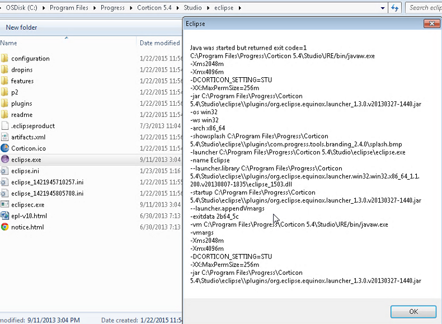Go to Progress breadcrumb
Screen dimensions: 442x324
click(112, 8)
